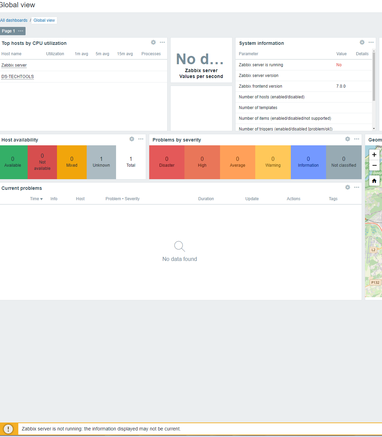Screen dimensions: 382x437
Task: Click the 15m avg column header
Action: pos(125,54)
